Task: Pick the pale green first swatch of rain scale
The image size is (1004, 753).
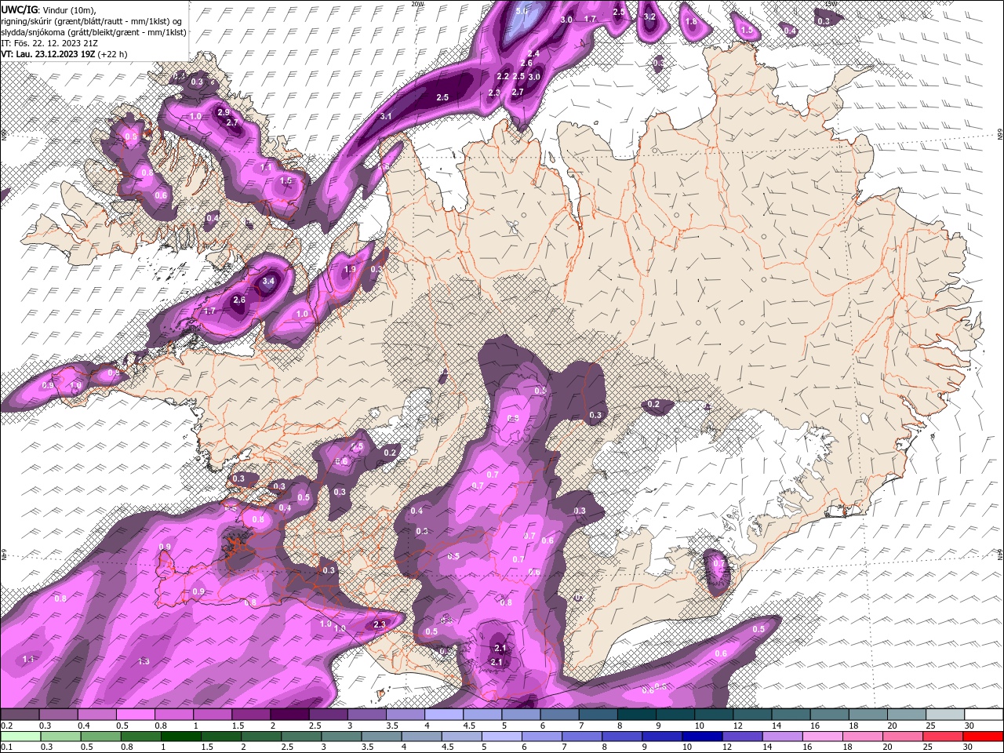Action: click(20, 737)
